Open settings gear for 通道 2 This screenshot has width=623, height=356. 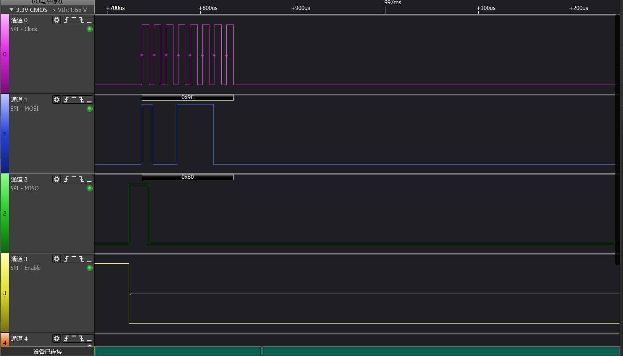tap(57, 179)
